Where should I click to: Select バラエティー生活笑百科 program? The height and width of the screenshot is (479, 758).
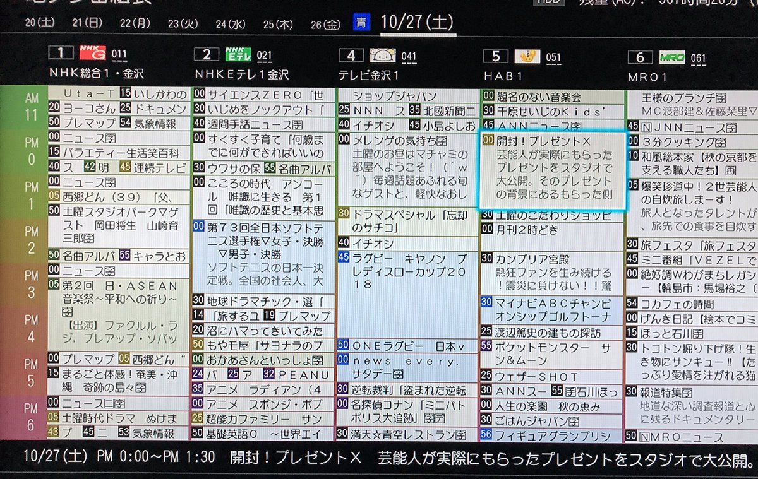pos(119,152)
